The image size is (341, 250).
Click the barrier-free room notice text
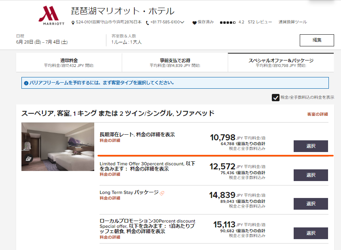[102, 83]
